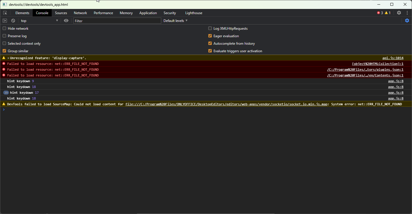
Task: Click error icon beside HTMLCollection failure
Action: point(4,64)
